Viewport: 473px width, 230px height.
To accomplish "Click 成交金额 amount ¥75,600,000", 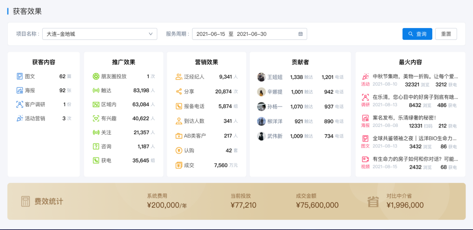I will 317,205.
